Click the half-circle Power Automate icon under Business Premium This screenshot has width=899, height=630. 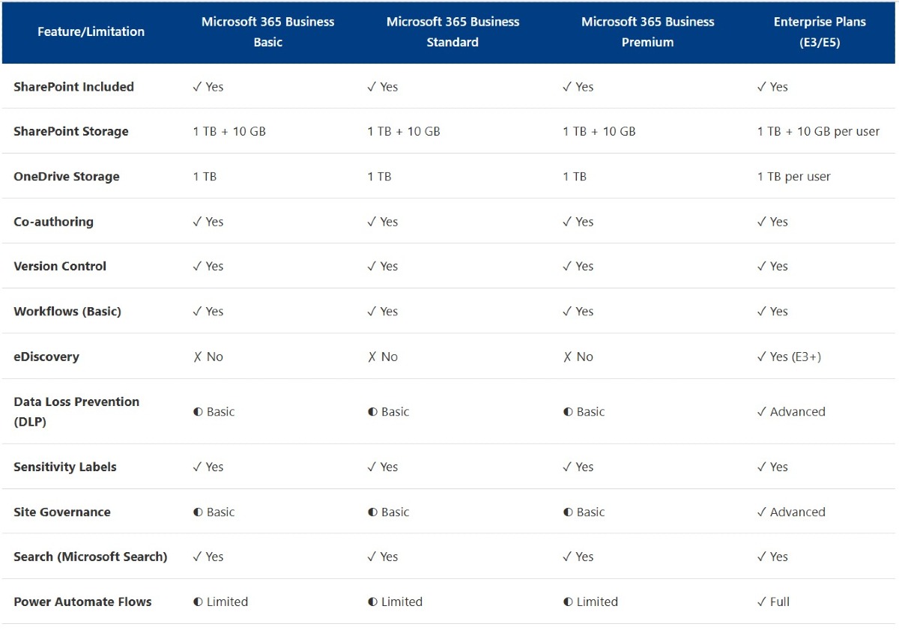click(568, 602)
